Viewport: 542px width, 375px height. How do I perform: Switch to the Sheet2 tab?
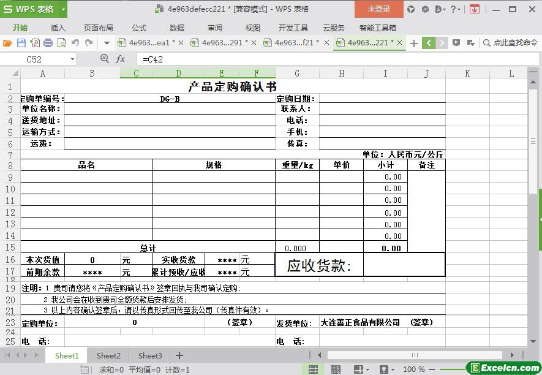coord(108,355)
